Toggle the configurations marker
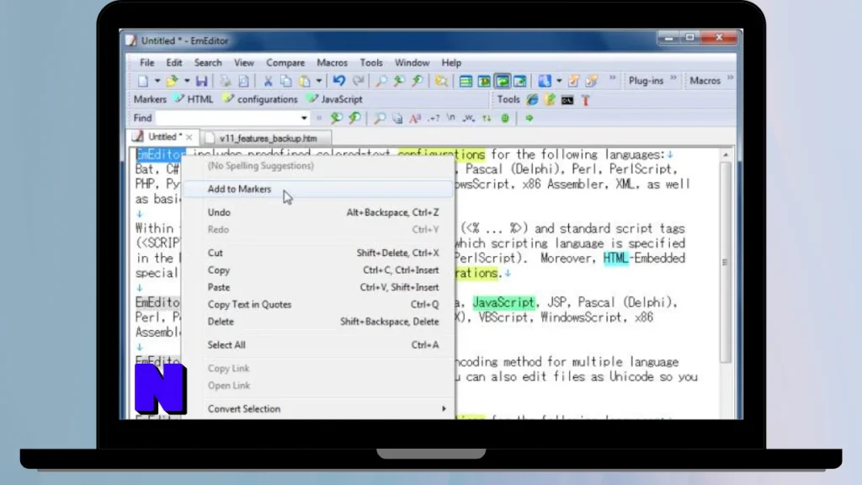The height and width of the screenshot is (485, 862). click(x=261, y=99)
